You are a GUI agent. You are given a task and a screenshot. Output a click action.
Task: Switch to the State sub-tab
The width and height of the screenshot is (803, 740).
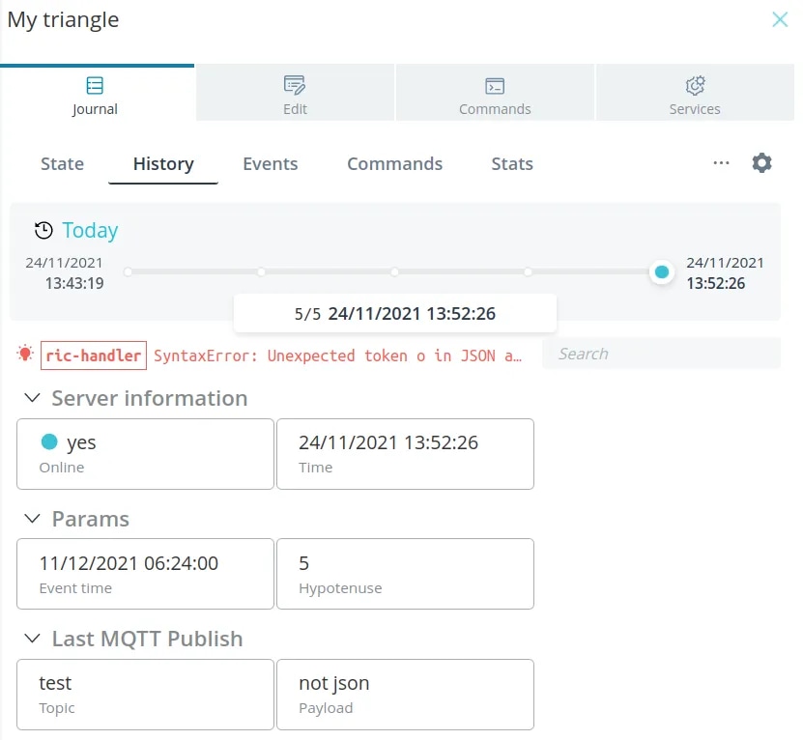point(62,164)
